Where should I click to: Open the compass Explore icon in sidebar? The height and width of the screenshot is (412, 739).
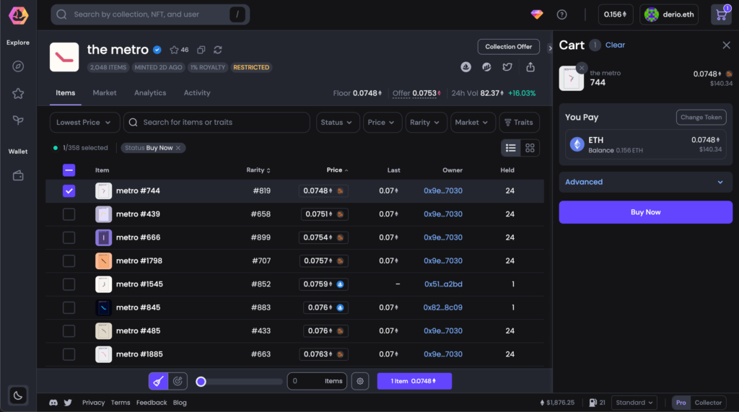(18, 66)
